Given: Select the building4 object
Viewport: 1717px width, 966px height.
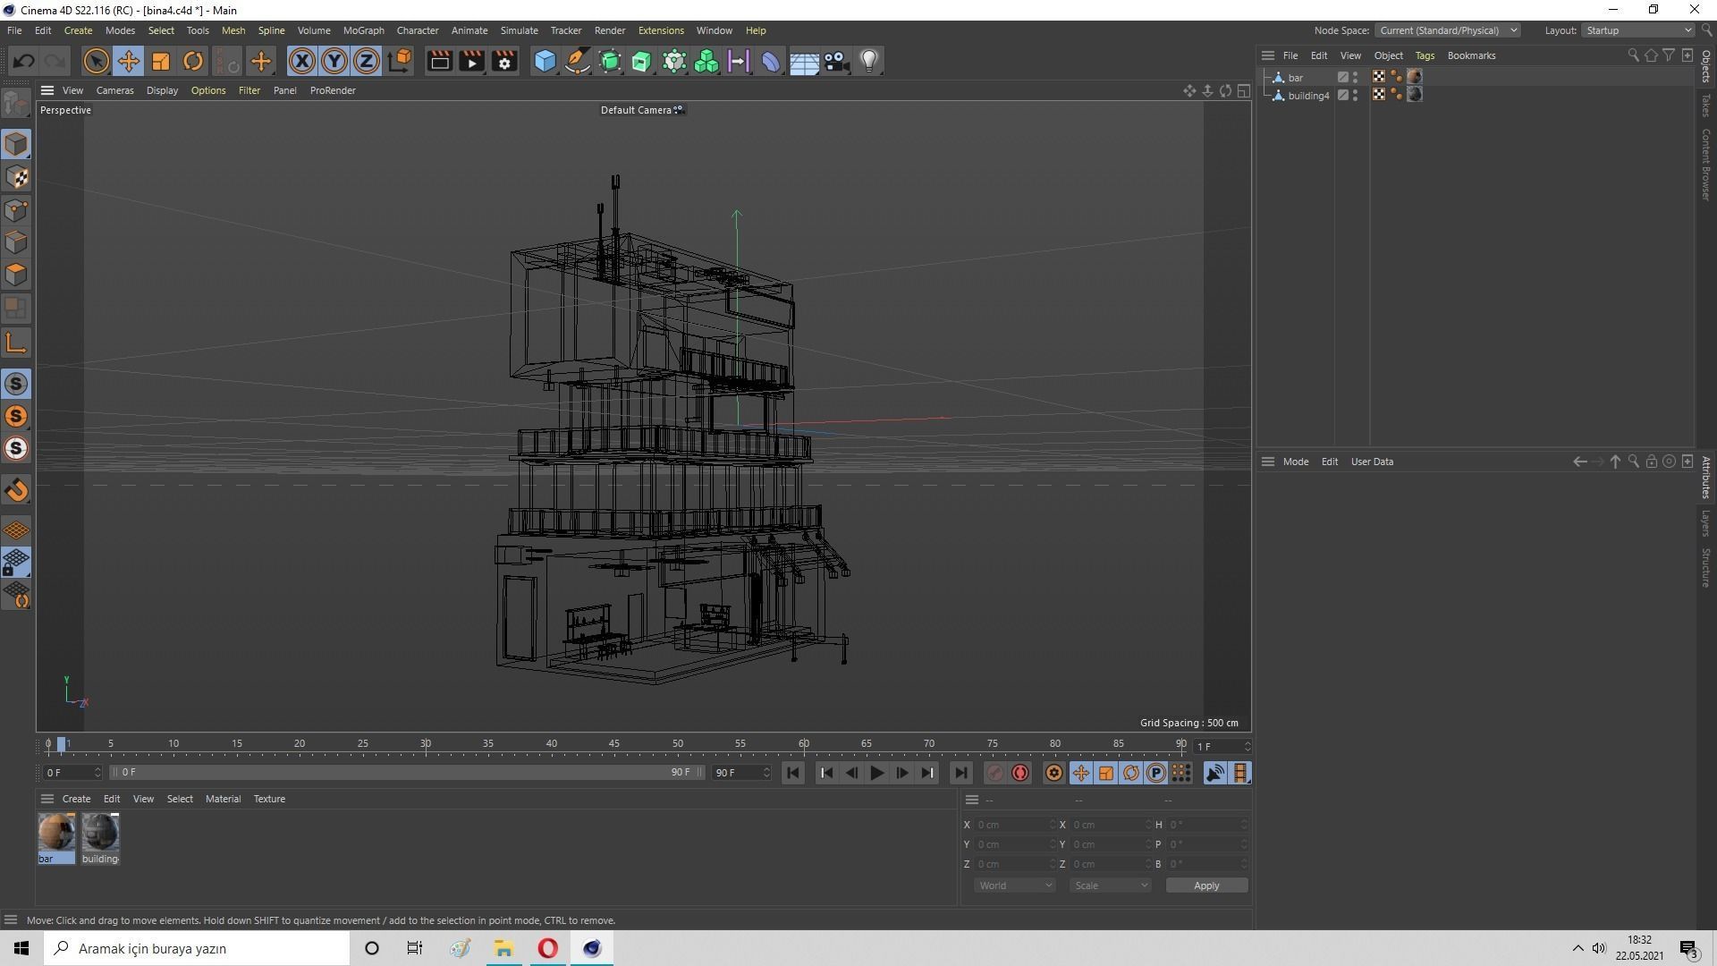Looking at the screenshot, I should pos(1308,96).
